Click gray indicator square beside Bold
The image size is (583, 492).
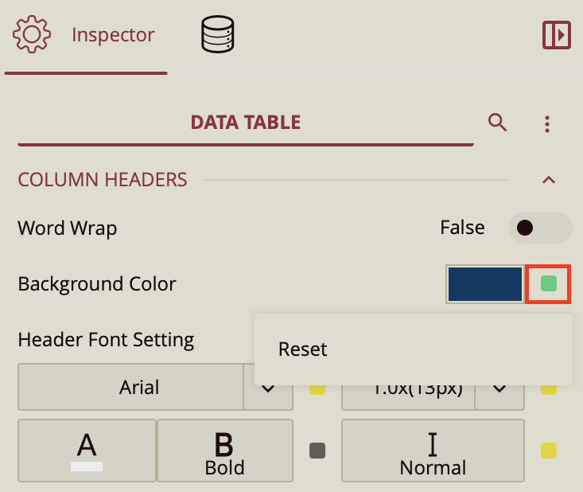(317, 451)
